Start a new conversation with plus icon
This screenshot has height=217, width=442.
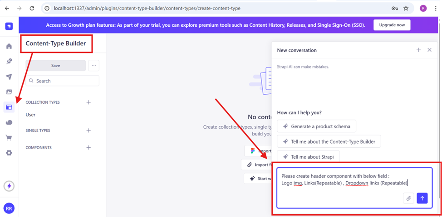418,50
